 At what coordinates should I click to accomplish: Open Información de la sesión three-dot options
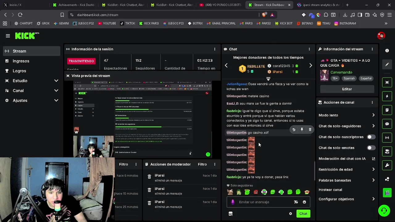(215, 49)
